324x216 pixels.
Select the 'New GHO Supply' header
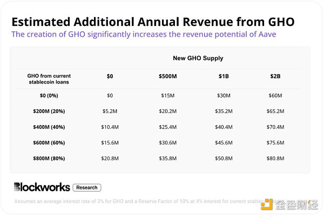pyautogui.click(x=198, y=58)
